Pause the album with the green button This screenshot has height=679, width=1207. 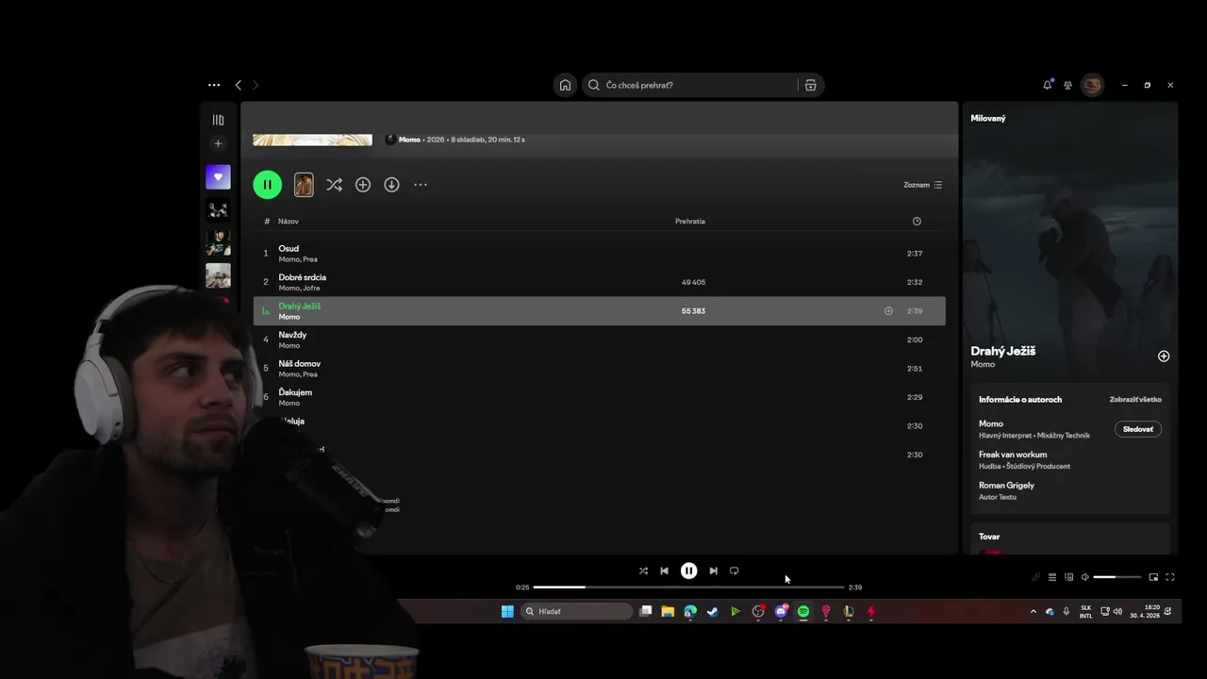(267, 185)
